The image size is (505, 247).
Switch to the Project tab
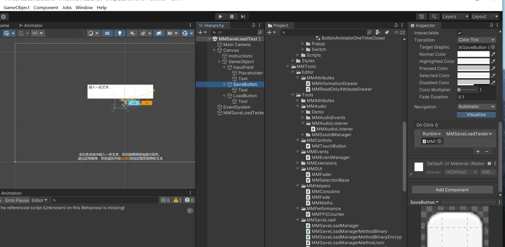click(x=278, y=25)
